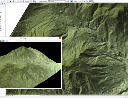128x98 pixels.
Task: Switch to Data View button at map bottom
Action: point(7,95)
